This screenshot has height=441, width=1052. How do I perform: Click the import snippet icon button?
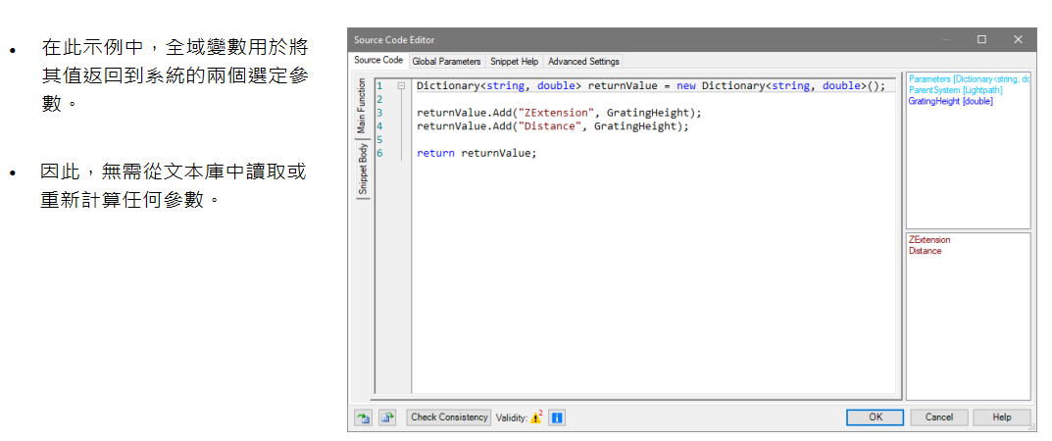click(363, 417)
